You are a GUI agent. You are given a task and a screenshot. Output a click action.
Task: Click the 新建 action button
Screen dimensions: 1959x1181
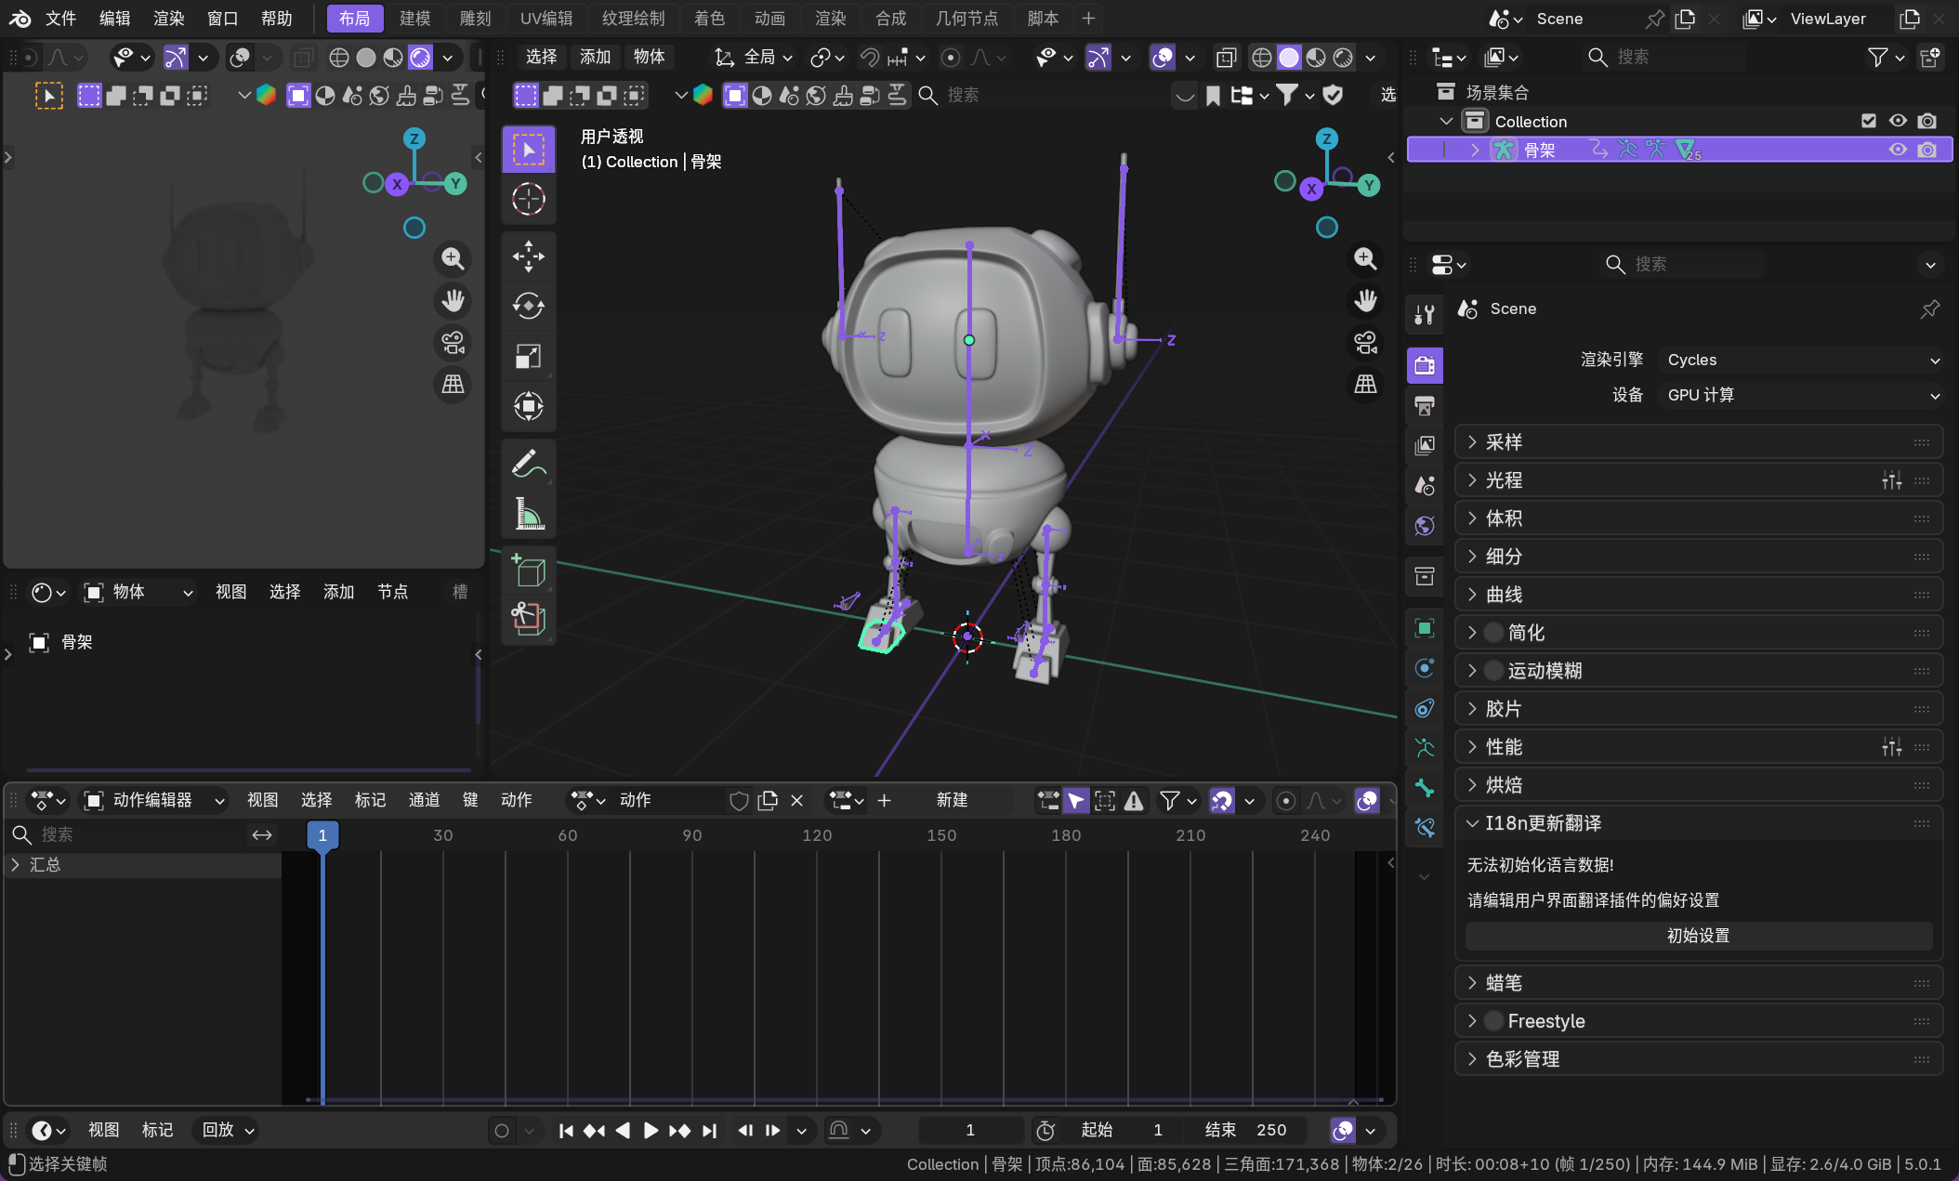952,800
